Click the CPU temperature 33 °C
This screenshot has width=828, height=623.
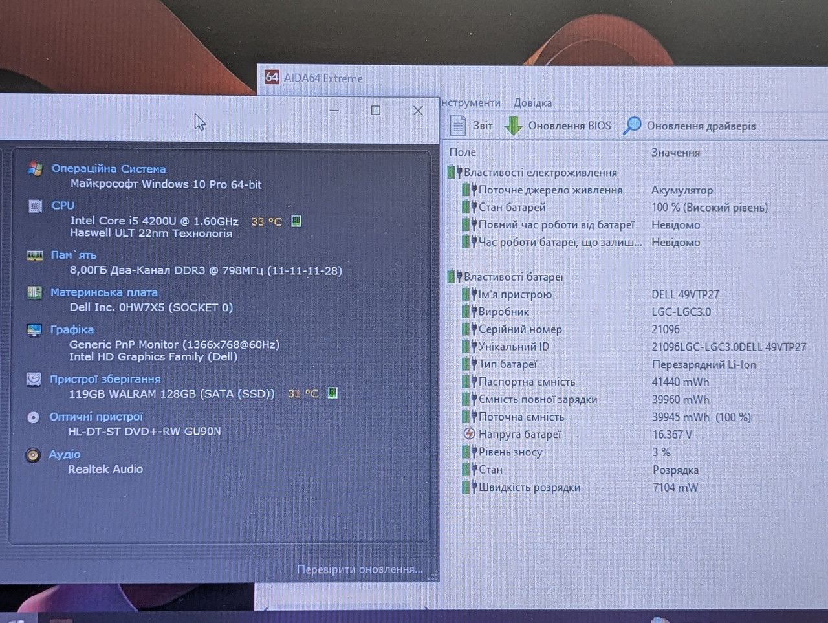tap(267, 221)
